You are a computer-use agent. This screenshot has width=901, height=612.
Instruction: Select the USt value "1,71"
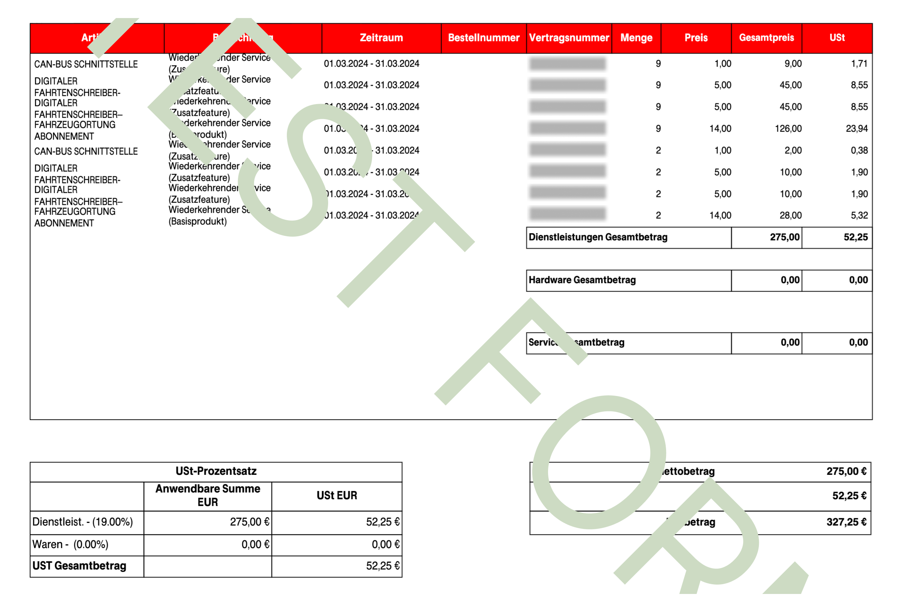pos(859,63)
